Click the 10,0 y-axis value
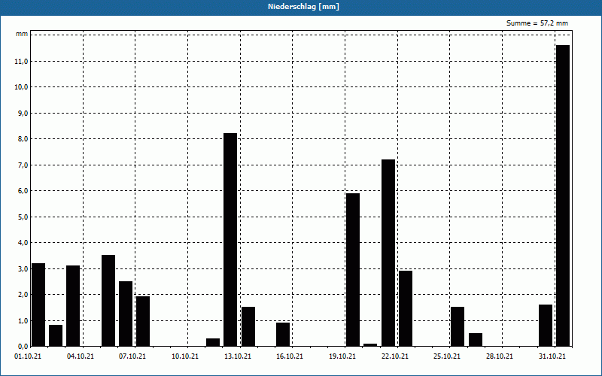This screenshot has width=602, height=376. pos(21,87)
